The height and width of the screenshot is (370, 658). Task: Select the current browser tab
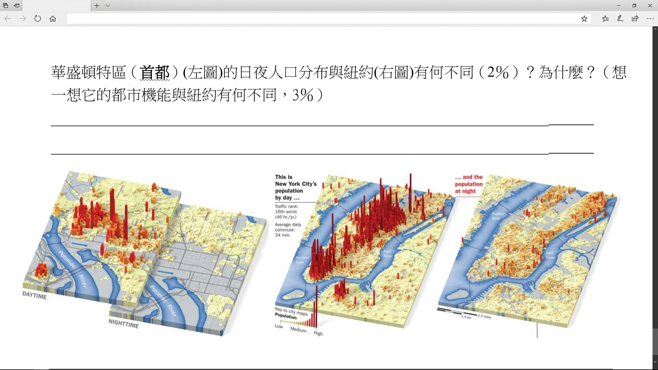(x=57, y=5)
